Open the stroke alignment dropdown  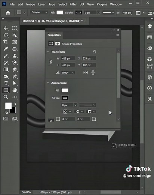click(x=67, y=111)
